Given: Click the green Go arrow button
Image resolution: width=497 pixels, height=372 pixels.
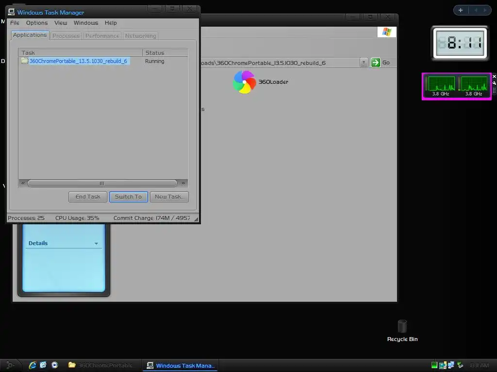Looking at the screenshot, I should 376,62.
